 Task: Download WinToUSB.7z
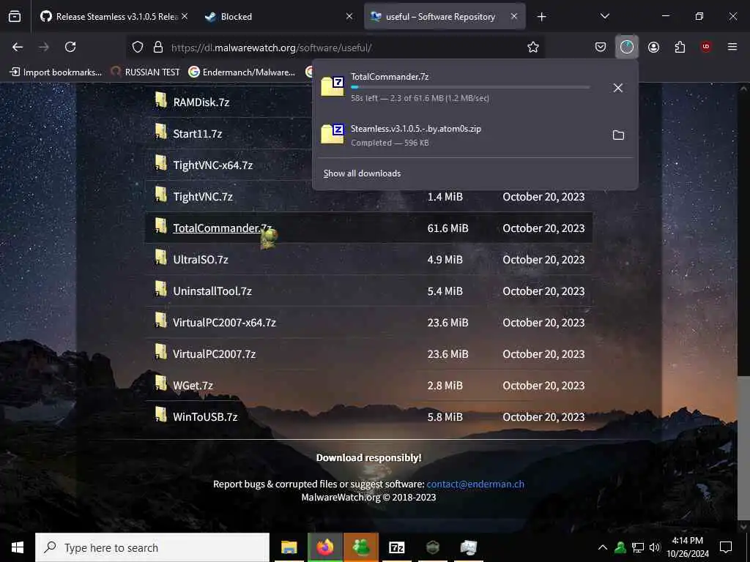205,417
